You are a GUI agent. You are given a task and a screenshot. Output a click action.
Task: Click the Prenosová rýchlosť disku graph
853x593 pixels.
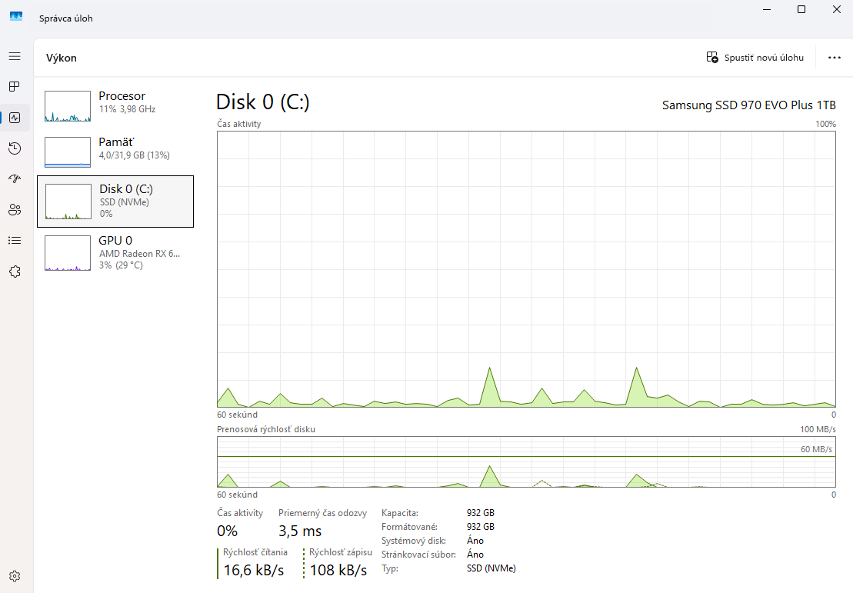pyautogui.click(x=526, y=462)
